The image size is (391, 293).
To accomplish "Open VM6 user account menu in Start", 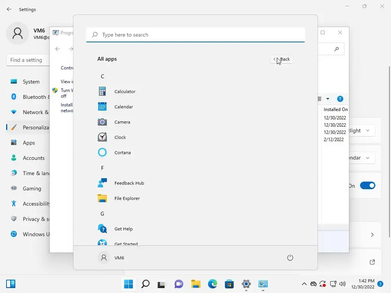I will coord(111,258).
